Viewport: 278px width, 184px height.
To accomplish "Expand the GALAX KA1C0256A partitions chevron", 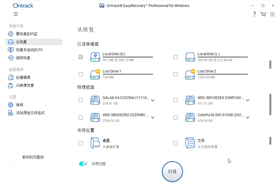I will coord(153,100).
